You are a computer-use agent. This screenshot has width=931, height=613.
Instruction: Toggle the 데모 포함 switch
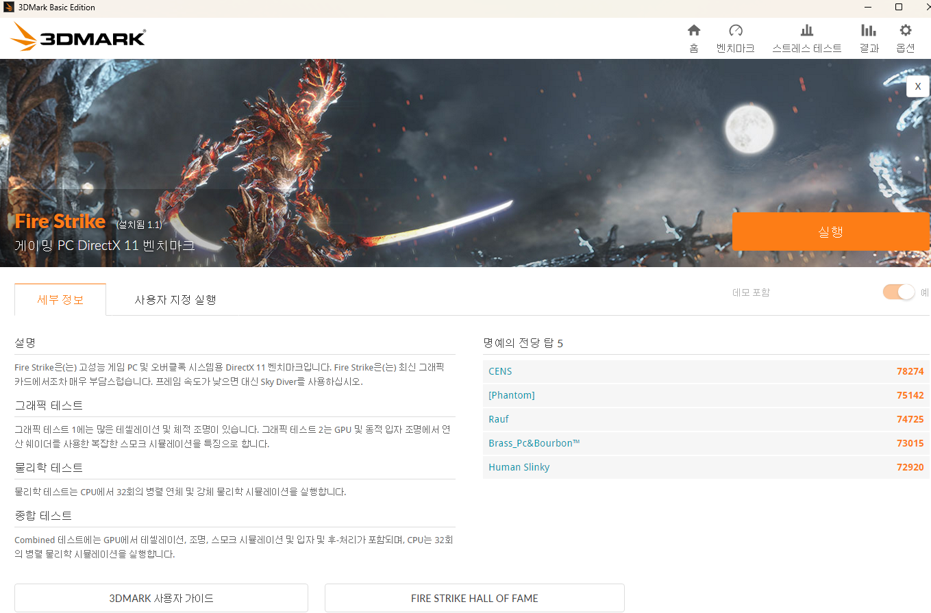(899, 292)
